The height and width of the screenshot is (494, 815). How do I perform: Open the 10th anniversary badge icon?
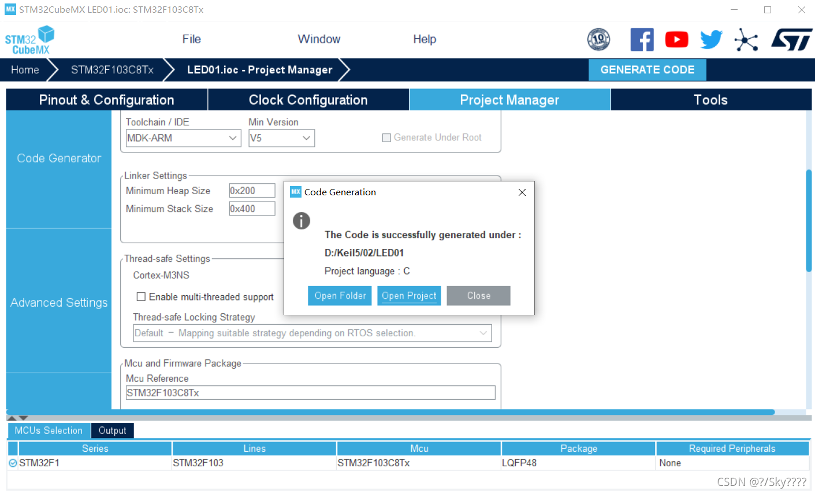598,39
